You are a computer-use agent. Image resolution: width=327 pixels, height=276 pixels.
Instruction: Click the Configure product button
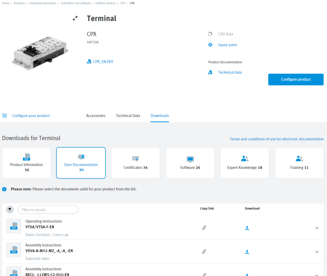[296, 79]
